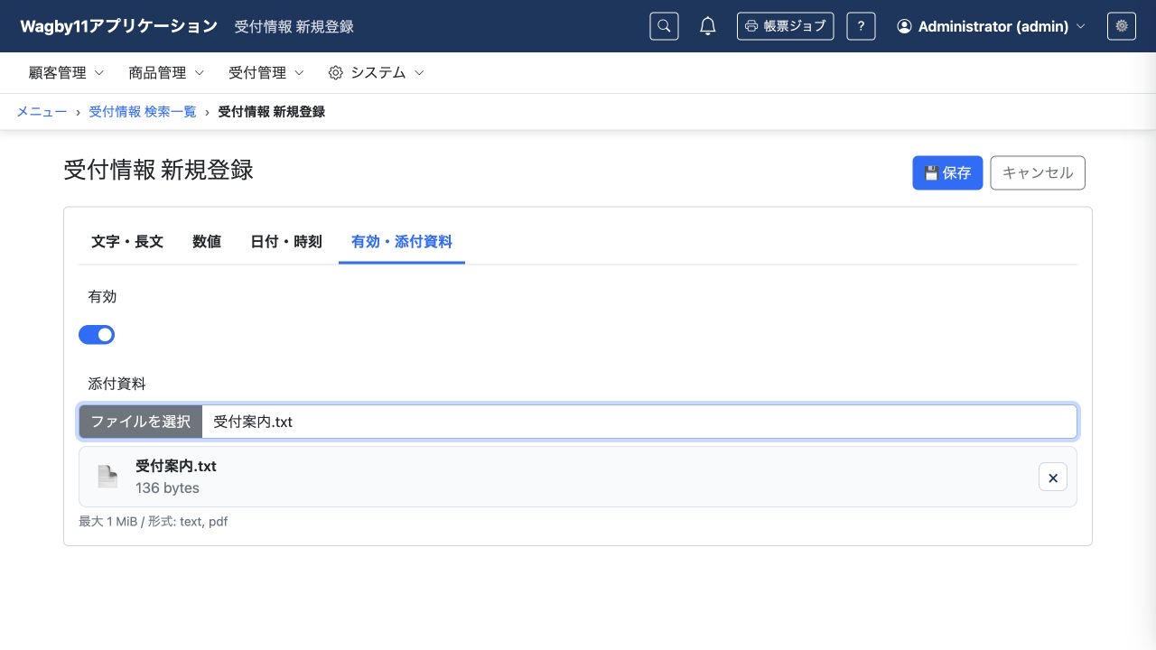Go to 受付情報 検索一覧 breadcrumb link
This screenshot has width=1156, height=650.
tap(143, 112)
